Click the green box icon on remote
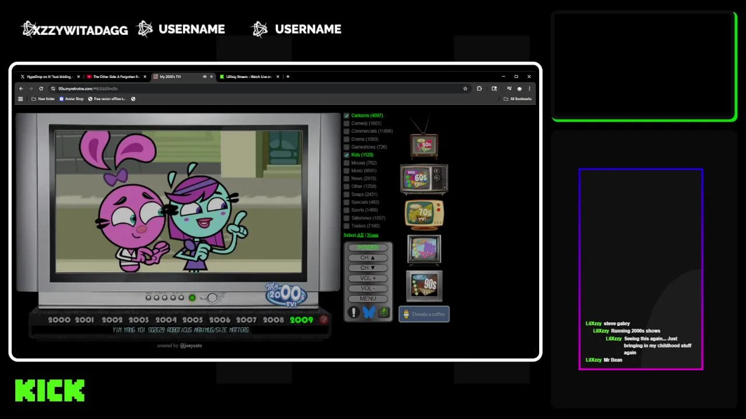Image resolution: width=746 pixels, height=419 pixels. click(x=384, y=313)
